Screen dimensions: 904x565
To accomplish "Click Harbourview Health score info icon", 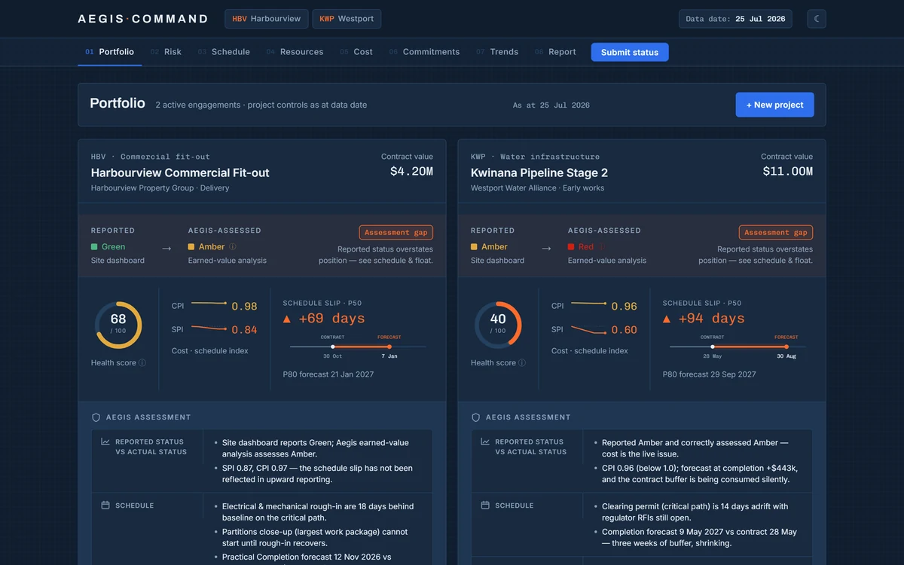I will click(142, 362).
